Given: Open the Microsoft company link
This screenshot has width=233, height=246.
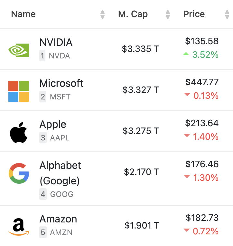Looking at the screenshot, I should (x=61, y=83).
